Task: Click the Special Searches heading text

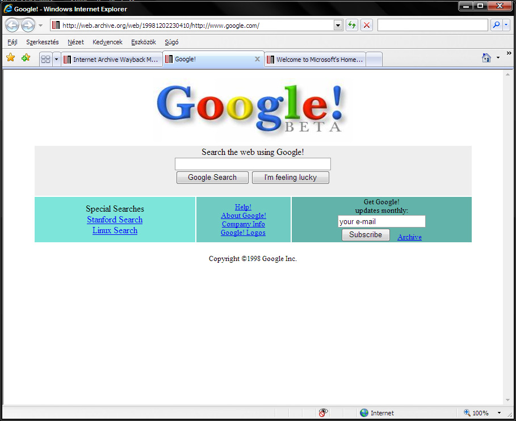Action: 115,209
